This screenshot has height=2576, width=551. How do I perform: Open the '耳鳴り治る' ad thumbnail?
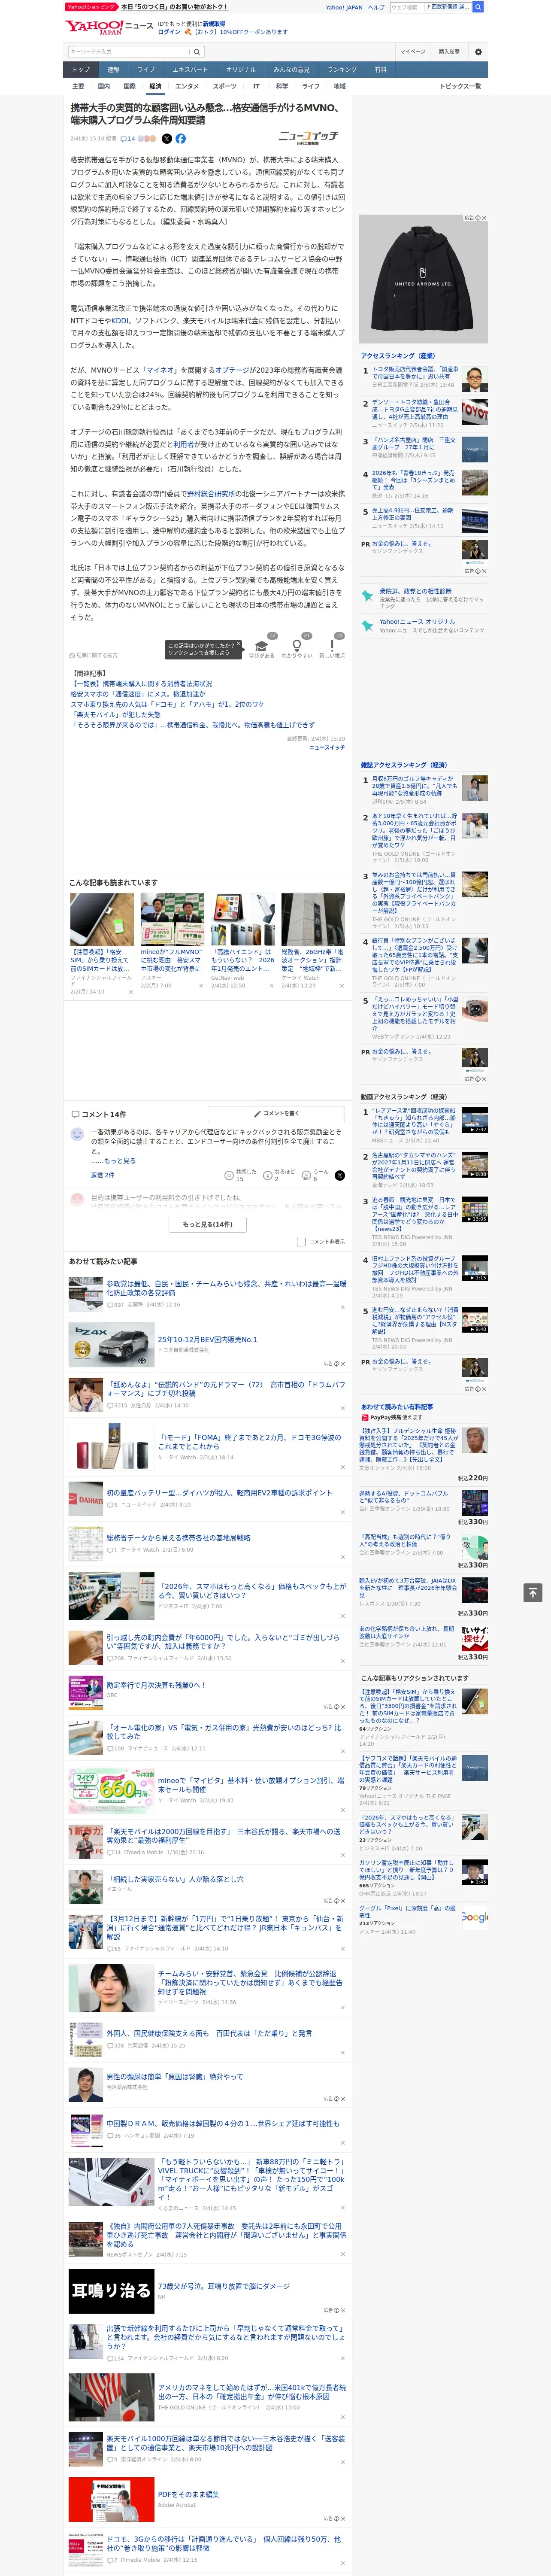[x=111, y=2291]
